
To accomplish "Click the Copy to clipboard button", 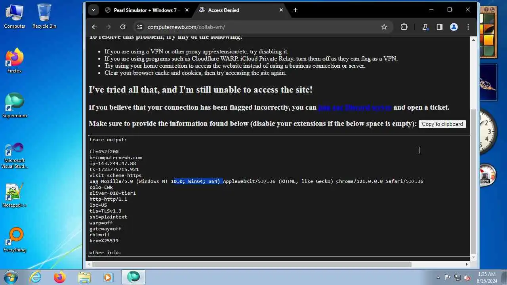I will (x=442, y=124).
